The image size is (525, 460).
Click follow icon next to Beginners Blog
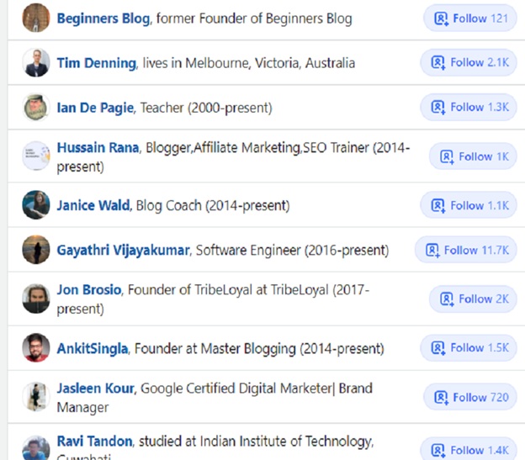tap(441, 19)
